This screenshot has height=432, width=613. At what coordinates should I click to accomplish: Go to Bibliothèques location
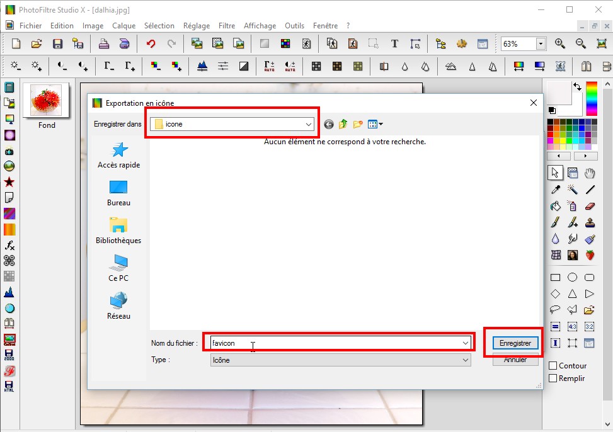[119, 231]
